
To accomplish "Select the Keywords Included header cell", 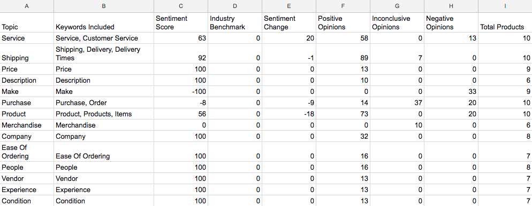I will [104, 22].
